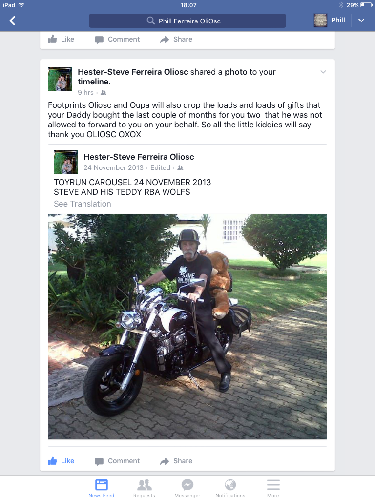Click the top post's Share button
The height and width of the screenshot is (500, 375).
(x=176, y=39)
